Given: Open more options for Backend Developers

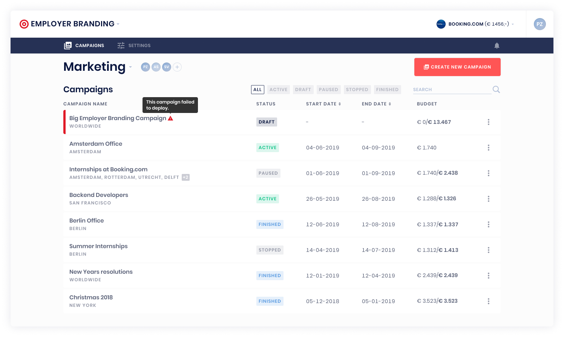Looking at the screenshot, I should click(489, 199).
